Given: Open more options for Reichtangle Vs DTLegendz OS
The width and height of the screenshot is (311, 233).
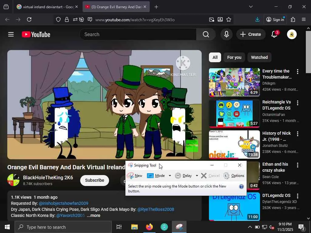Looking at the screenshot, I should tap(298, 103).
